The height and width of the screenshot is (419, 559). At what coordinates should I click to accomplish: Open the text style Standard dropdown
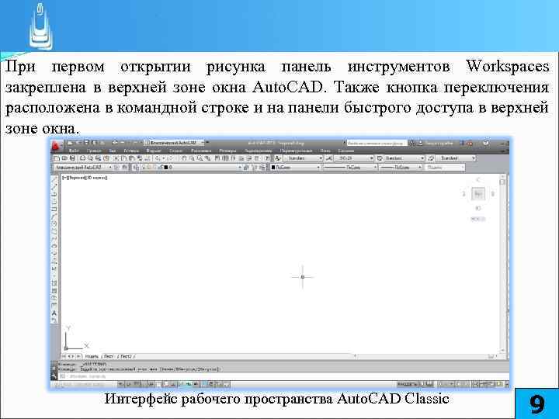(303, 158)
